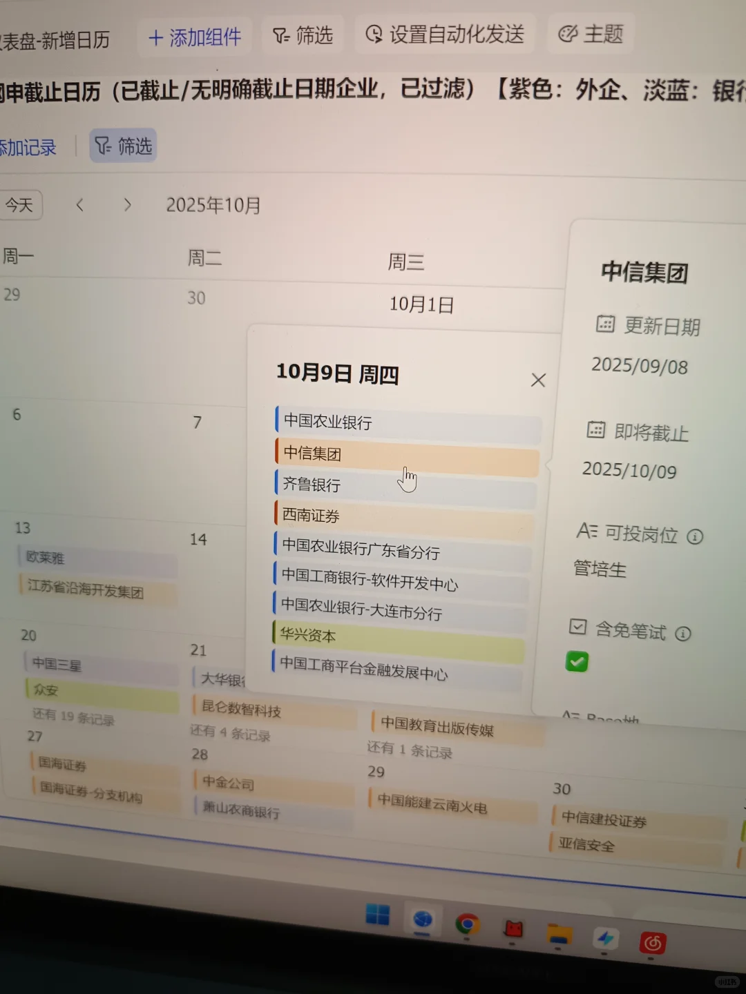Go to previous month arrow

point(80,205)
